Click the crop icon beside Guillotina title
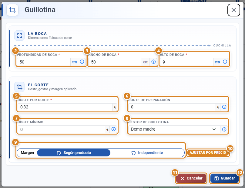The width and height of the screenshot is (245, 188). pyautogui.click(x=12, y=10)
